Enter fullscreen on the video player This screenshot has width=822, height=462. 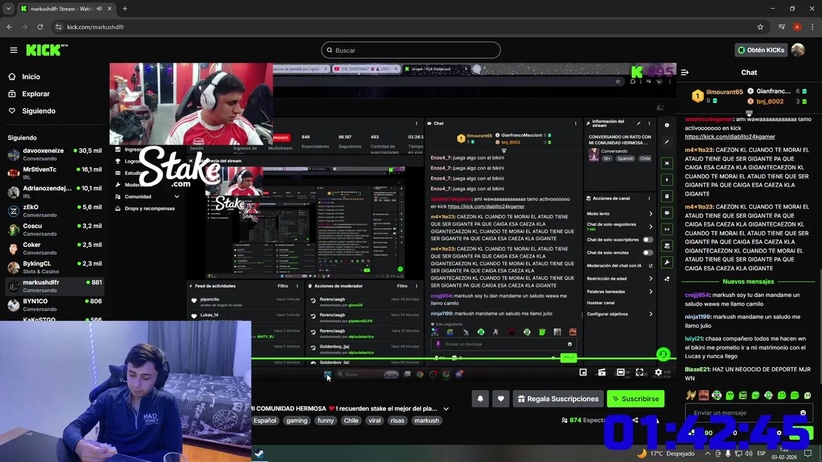pos(640,372)
